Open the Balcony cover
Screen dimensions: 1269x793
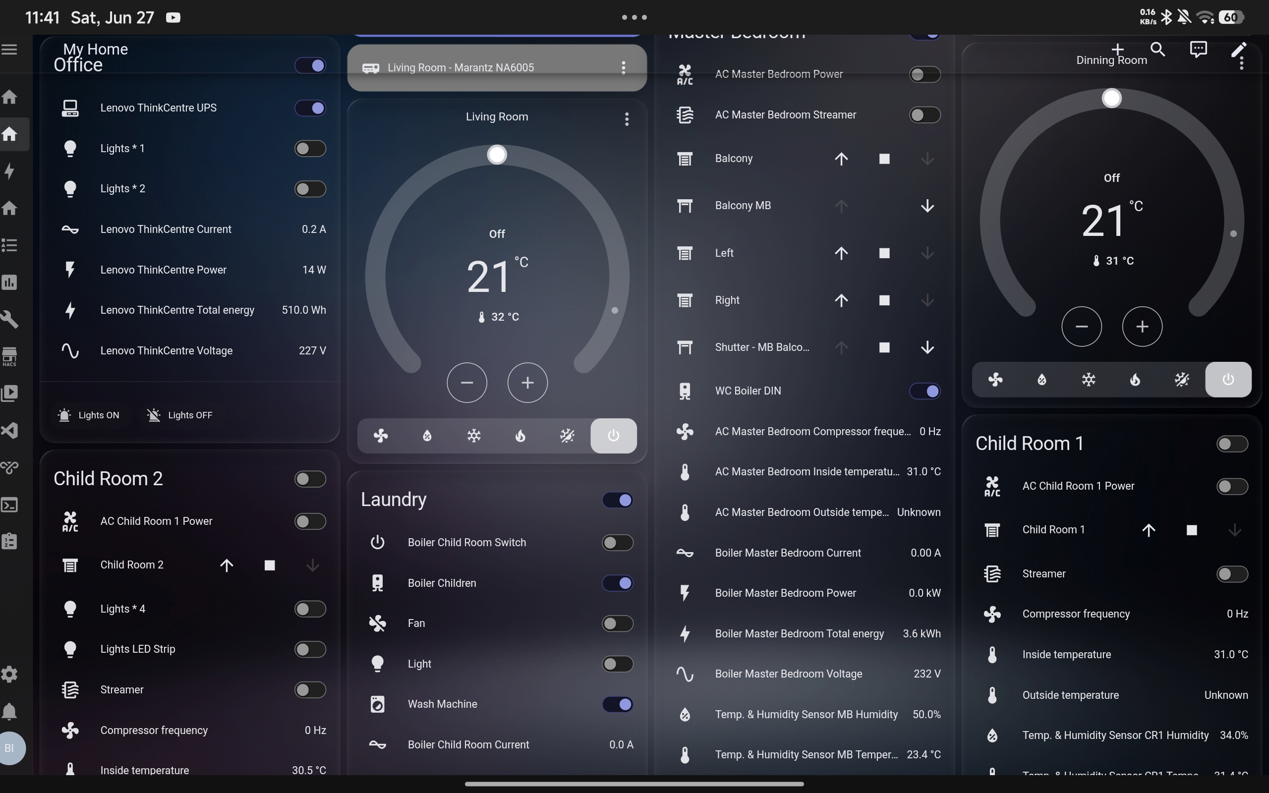[x=841, y=159]
